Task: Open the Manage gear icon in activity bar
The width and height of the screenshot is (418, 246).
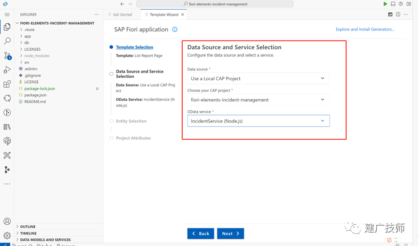Action: click(x=7, y=235)
